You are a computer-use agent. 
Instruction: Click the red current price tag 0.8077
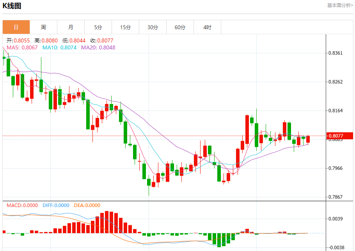tap(340, 136)
